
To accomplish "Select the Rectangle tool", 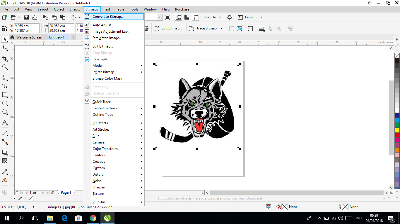I will point(5,95).
